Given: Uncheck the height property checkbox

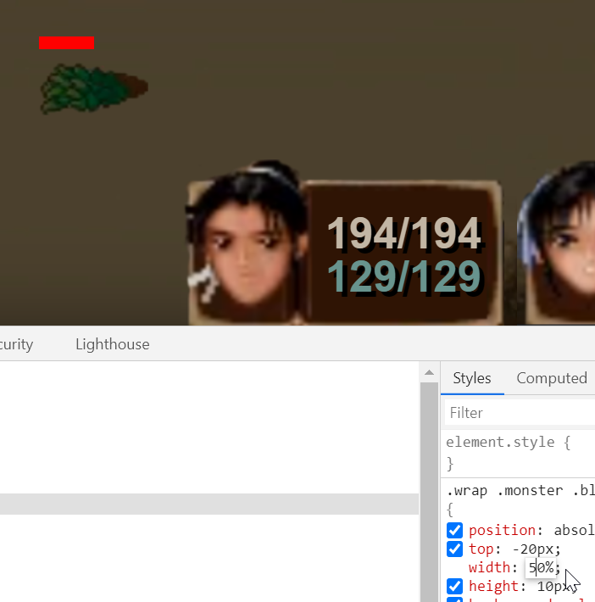Looking at the screenshot, I should (x=454, y=586).
